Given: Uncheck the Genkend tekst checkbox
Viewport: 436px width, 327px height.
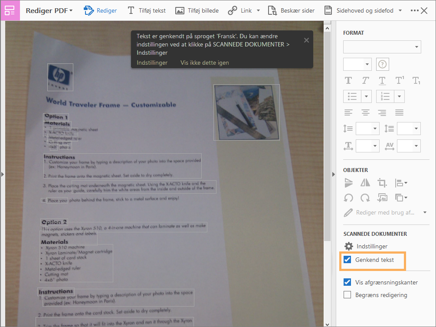Looking at the screenshot, I should click(347, 260).
